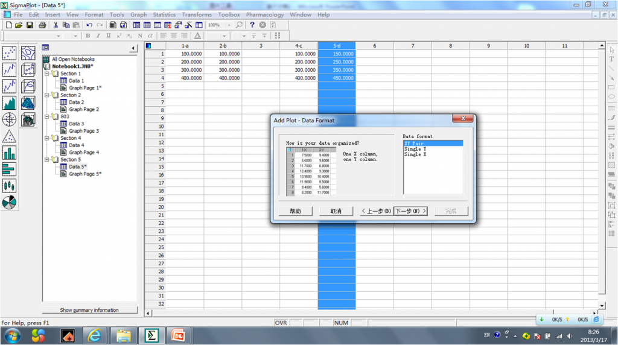Screen dimensions: 618x345
Task: Select the horizontal bar chart icon
Action: point(9,169)
